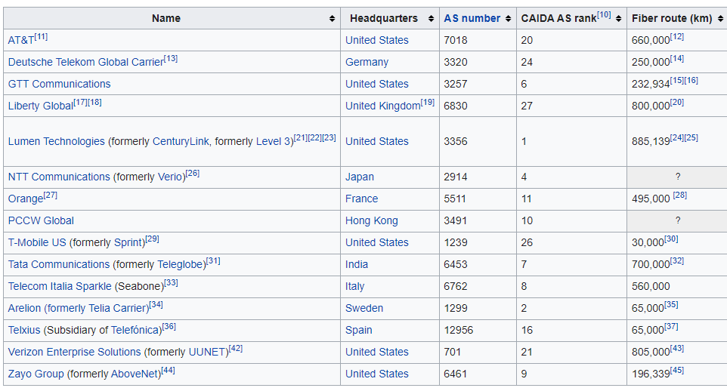The height and width of the screenshot is (388, 727).
Task: Click sort arrows in Headquarters column header
Action: coord(431,19)
